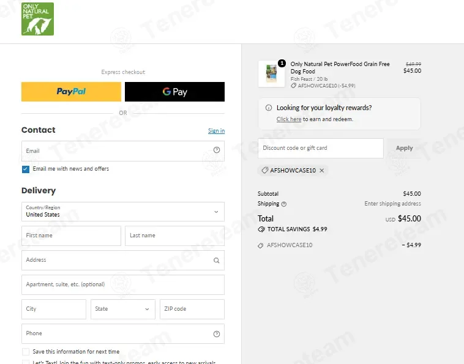Screen dimensions: 464x364
Task: Click the loyalty rewards info icon
Action: [269, 108]
